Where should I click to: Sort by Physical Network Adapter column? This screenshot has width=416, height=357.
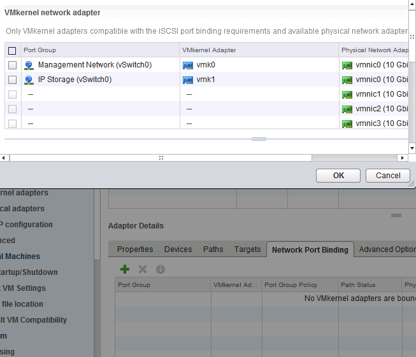[374, 50]
